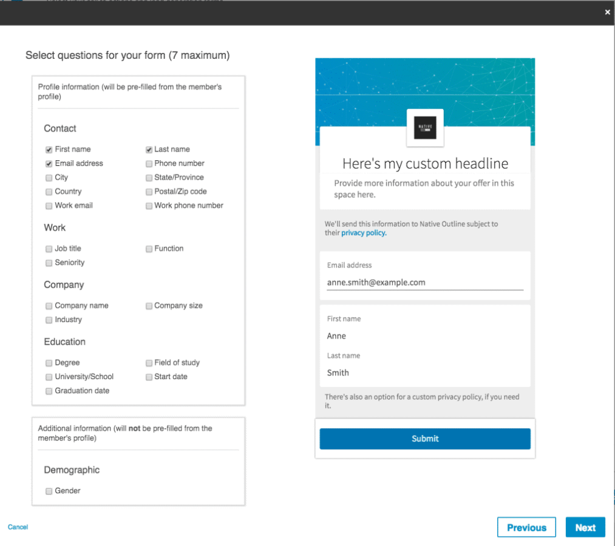Viewport: 615px width, 546px height.
Task: Select the Country checkbox
Action: point(49,191)
